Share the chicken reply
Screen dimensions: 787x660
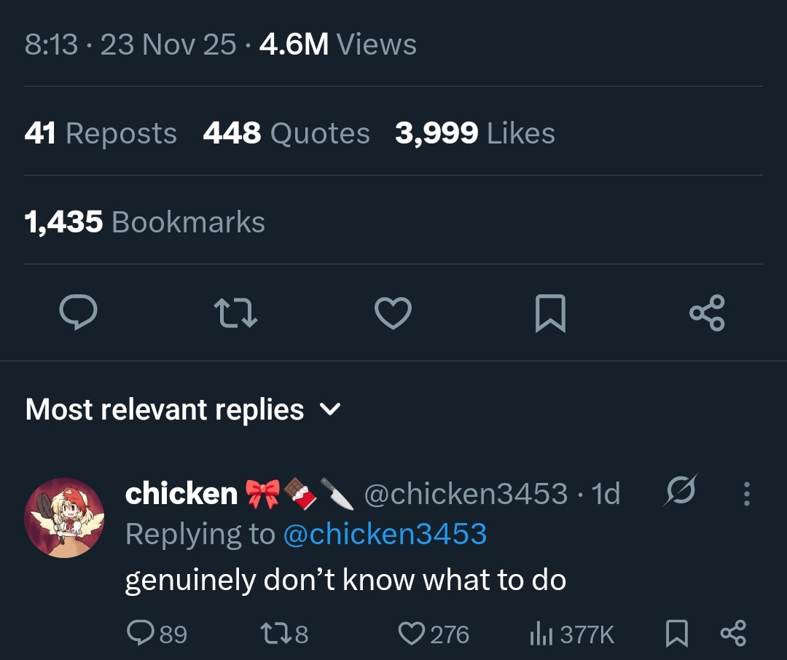click(733, 634)
